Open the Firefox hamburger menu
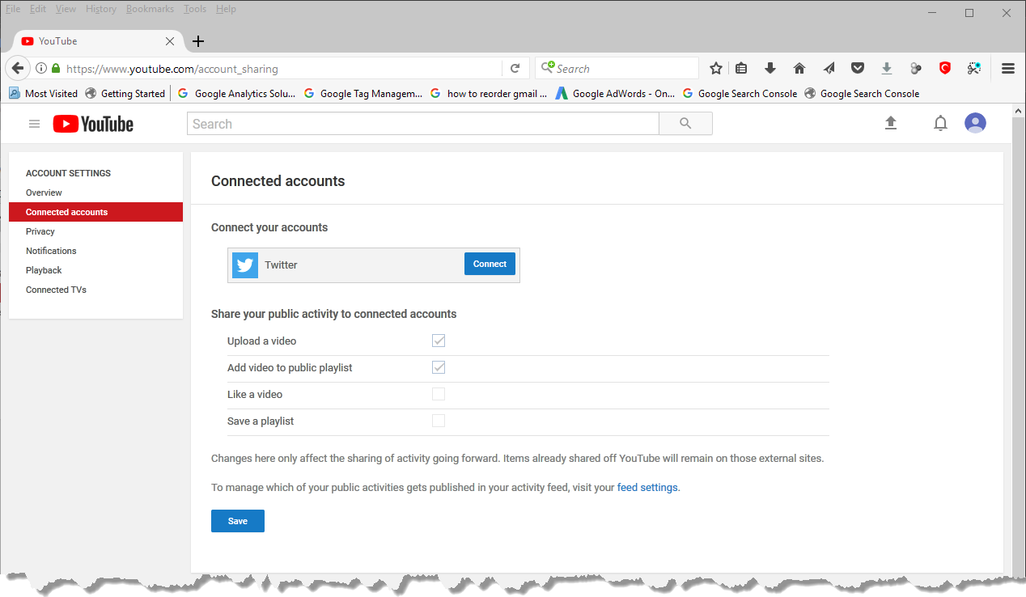This screenshot has height=597, width=1026. point(1007,69)
